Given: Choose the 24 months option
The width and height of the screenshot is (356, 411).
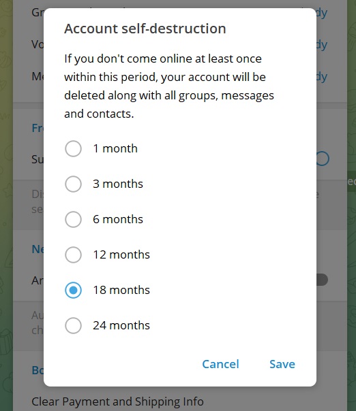Looking at the screenshot, I should [73, 325].
